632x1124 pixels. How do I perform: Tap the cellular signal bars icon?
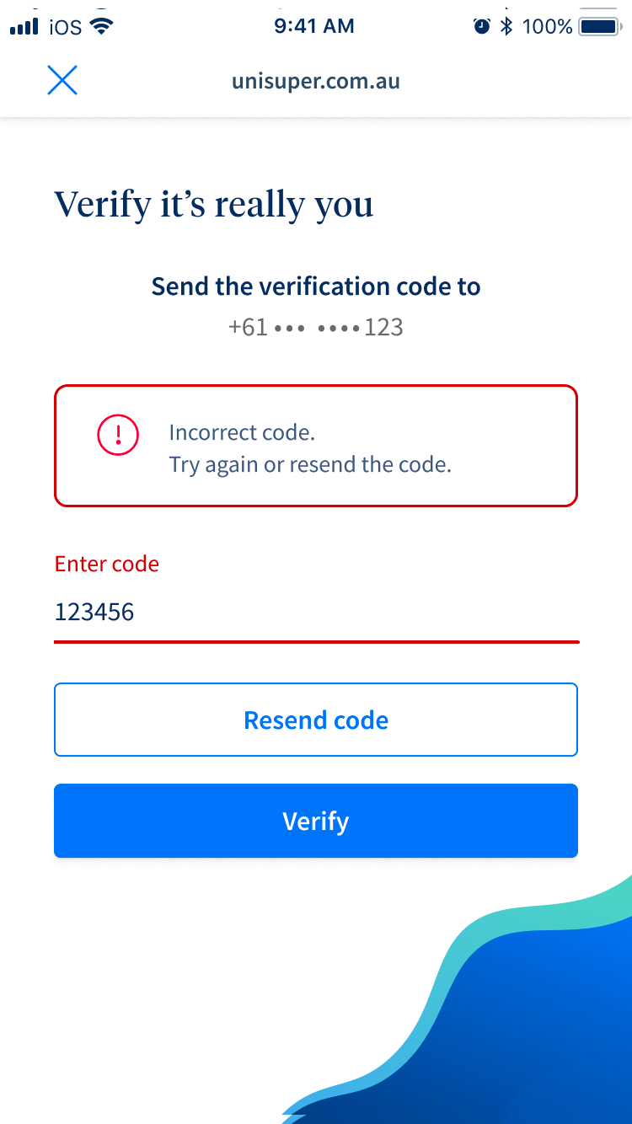point(24,27)
